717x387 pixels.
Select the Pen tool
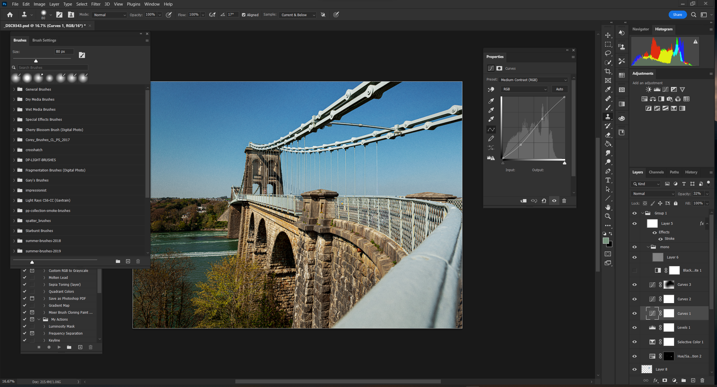[x=608, y=171]
